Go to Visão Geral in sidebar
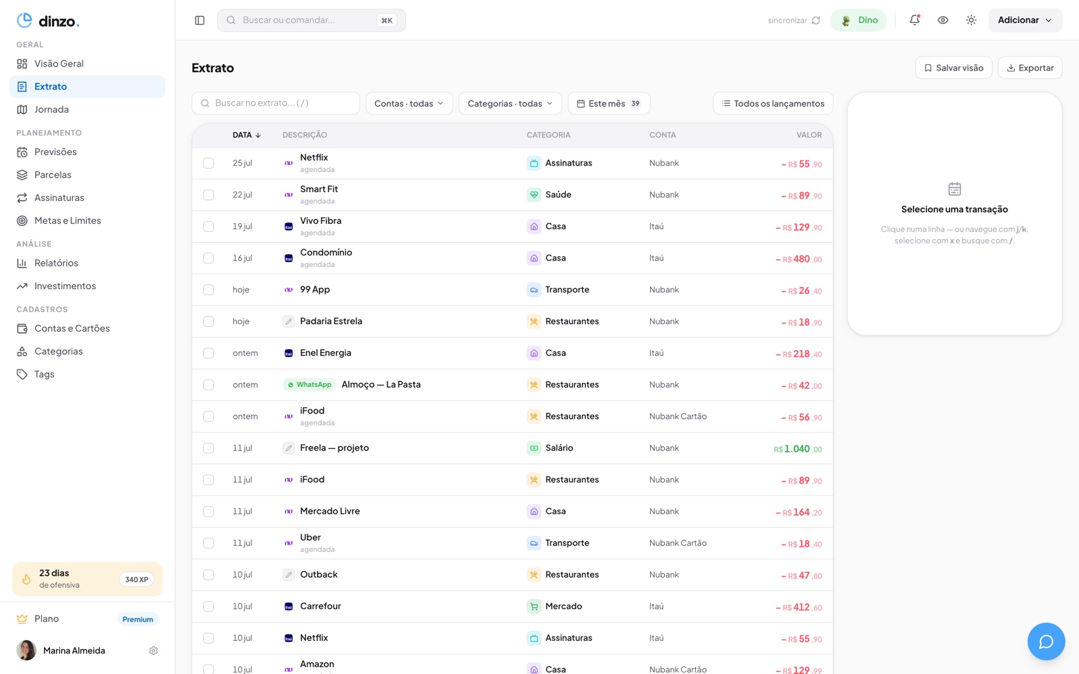The width and height of the screenshot is (1079, 674). pyautogui.click(x=87, y=63)
